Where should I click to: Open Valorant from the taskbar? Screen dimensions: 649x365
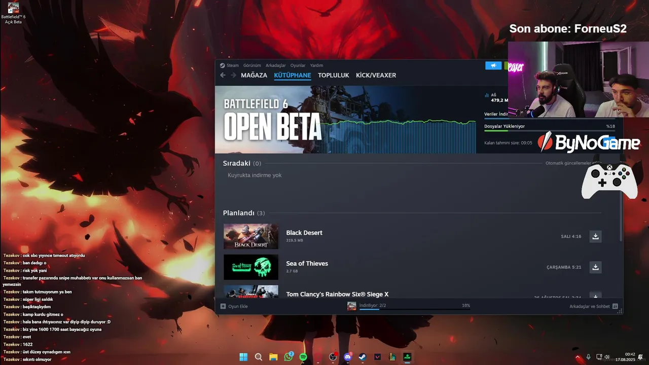pos(377,357)
